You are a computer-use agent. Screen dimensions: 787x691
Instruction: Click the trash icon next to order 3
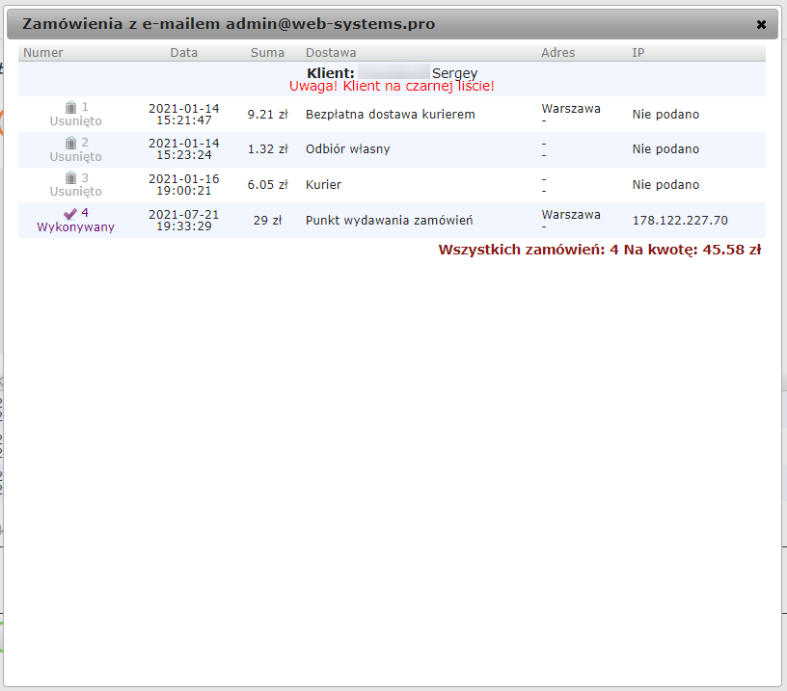(x=70, y=178)
